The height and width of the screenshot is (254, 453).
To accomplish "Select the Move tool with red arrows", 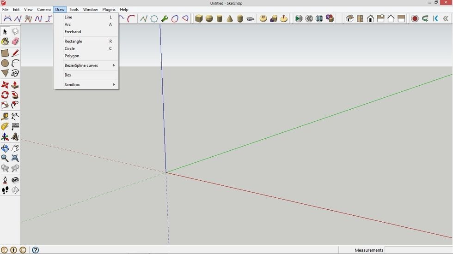I will click(x=5, y=85).
